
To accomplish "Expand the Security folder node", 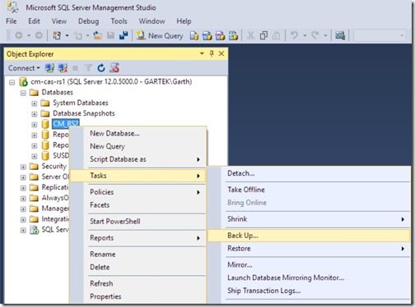I will 23,167.
